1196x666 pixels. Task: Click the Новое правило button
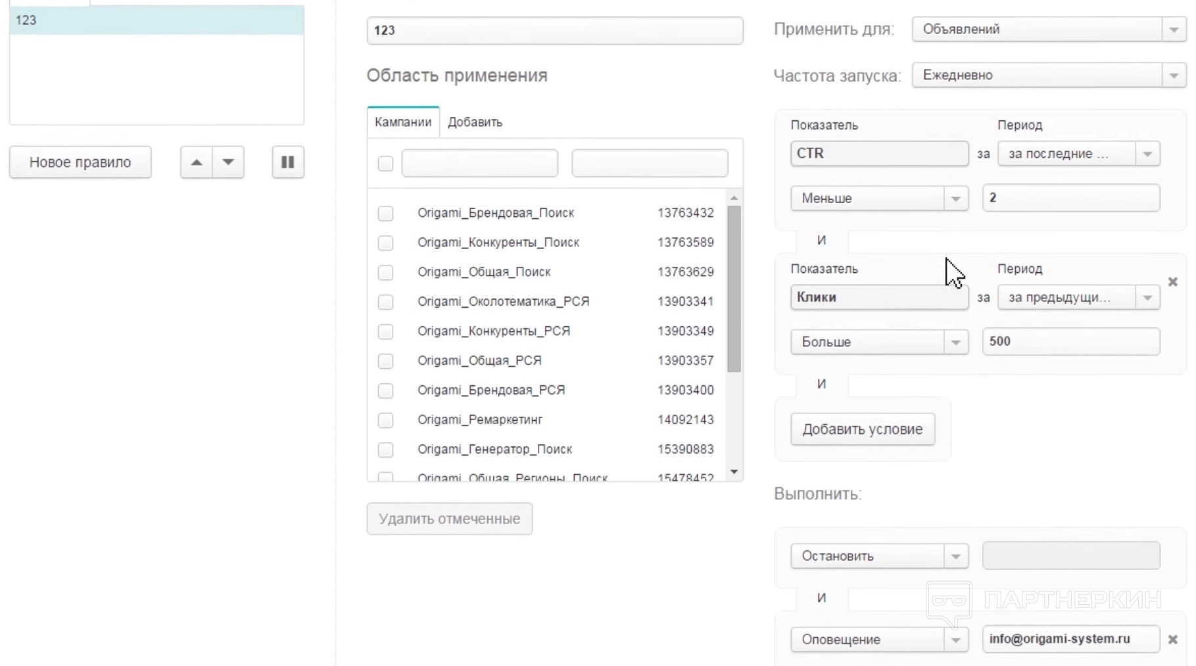[x=80, y=162]
